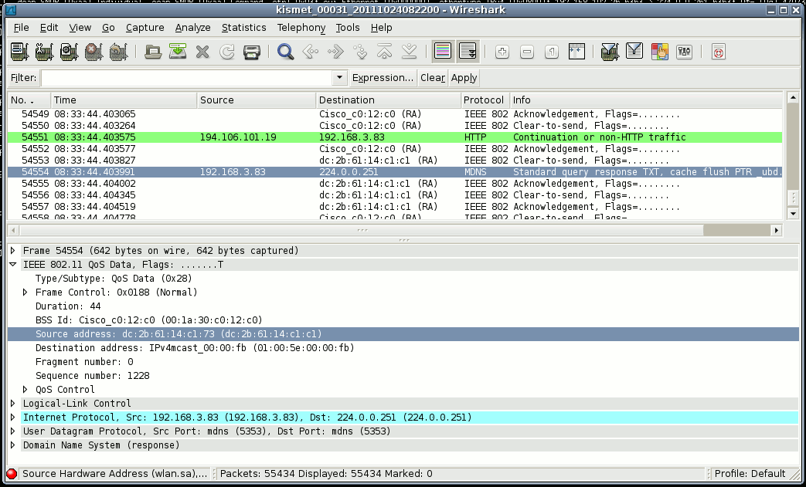
Task: Open the Capture menu
Action: coord(145,28)
